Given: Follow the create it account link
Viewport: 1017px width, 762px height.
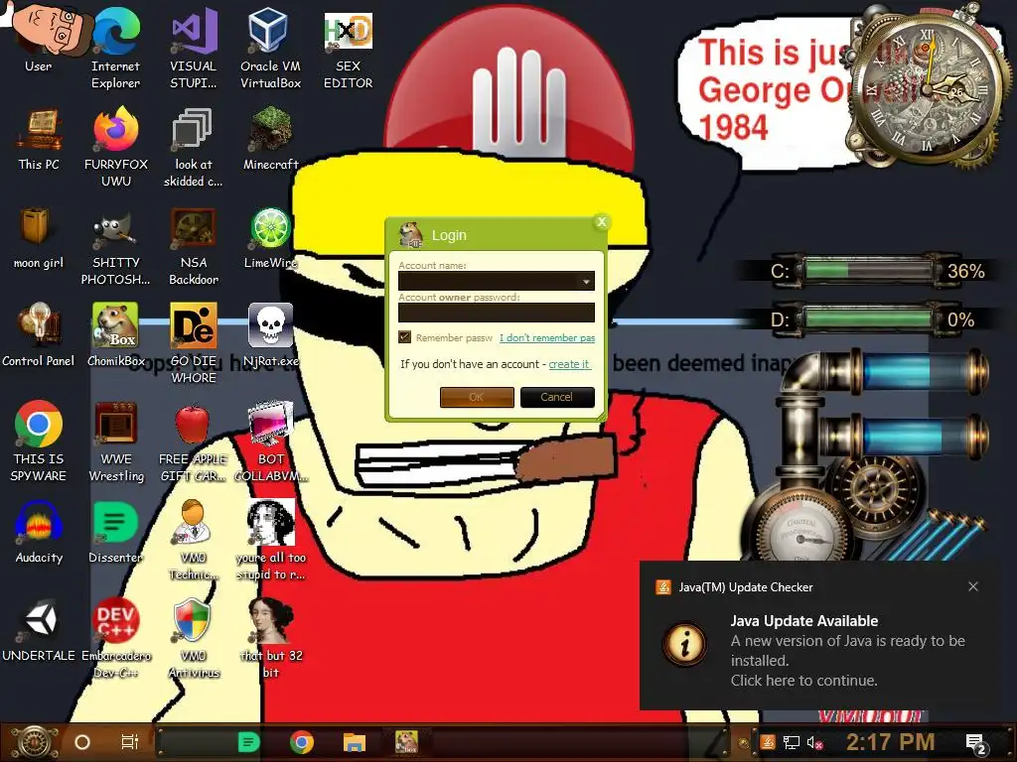Looking at the screenshot, I should (x=569, y=364).
